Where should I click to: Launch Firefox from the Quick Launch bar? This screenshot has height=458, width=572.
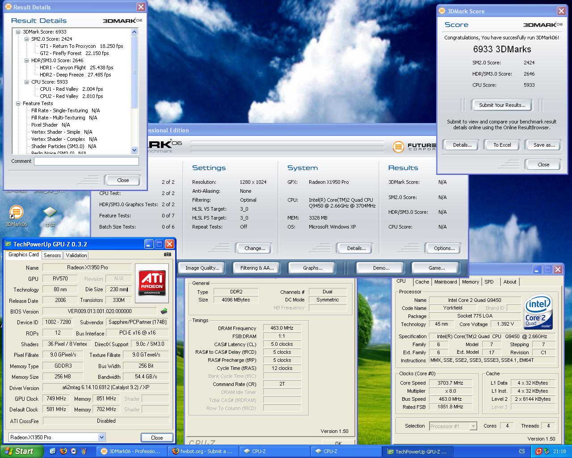pos(63,451)
